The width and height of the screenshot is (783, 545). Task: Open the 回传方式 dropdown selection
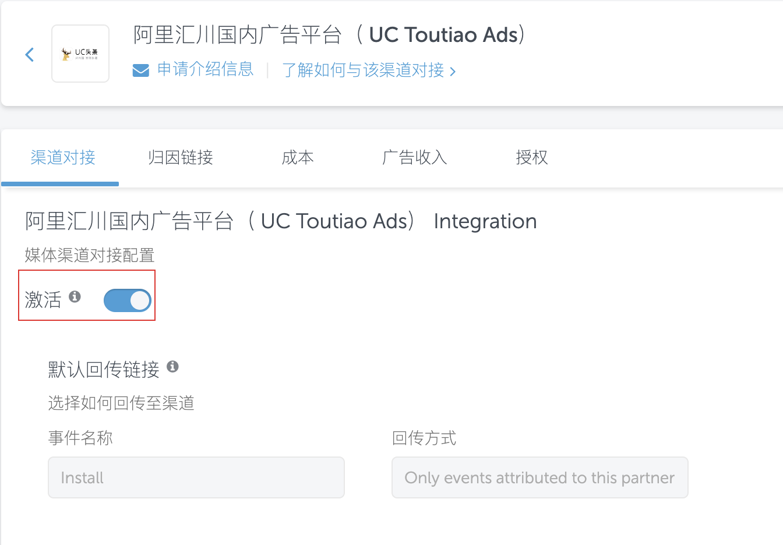click(540, 477)
